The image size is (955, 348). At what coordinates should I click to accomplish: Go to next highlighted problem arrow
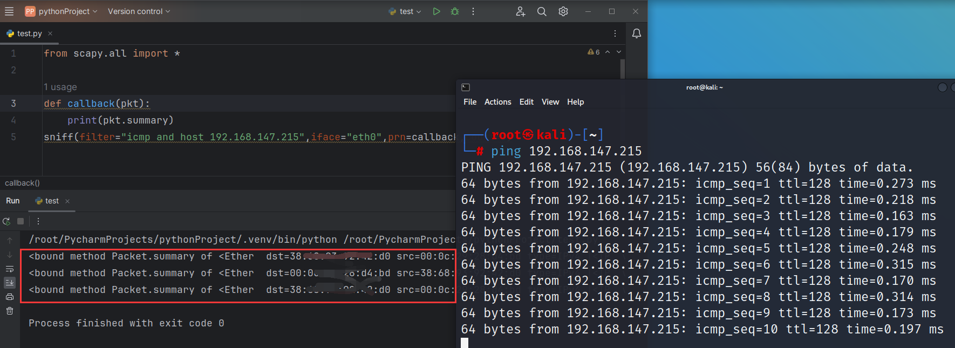pos(619,52)
